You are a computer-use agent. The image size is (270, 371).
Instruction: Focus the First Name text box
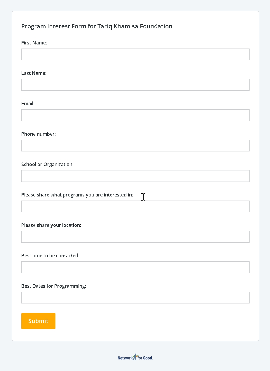click(x=135, y=54)
